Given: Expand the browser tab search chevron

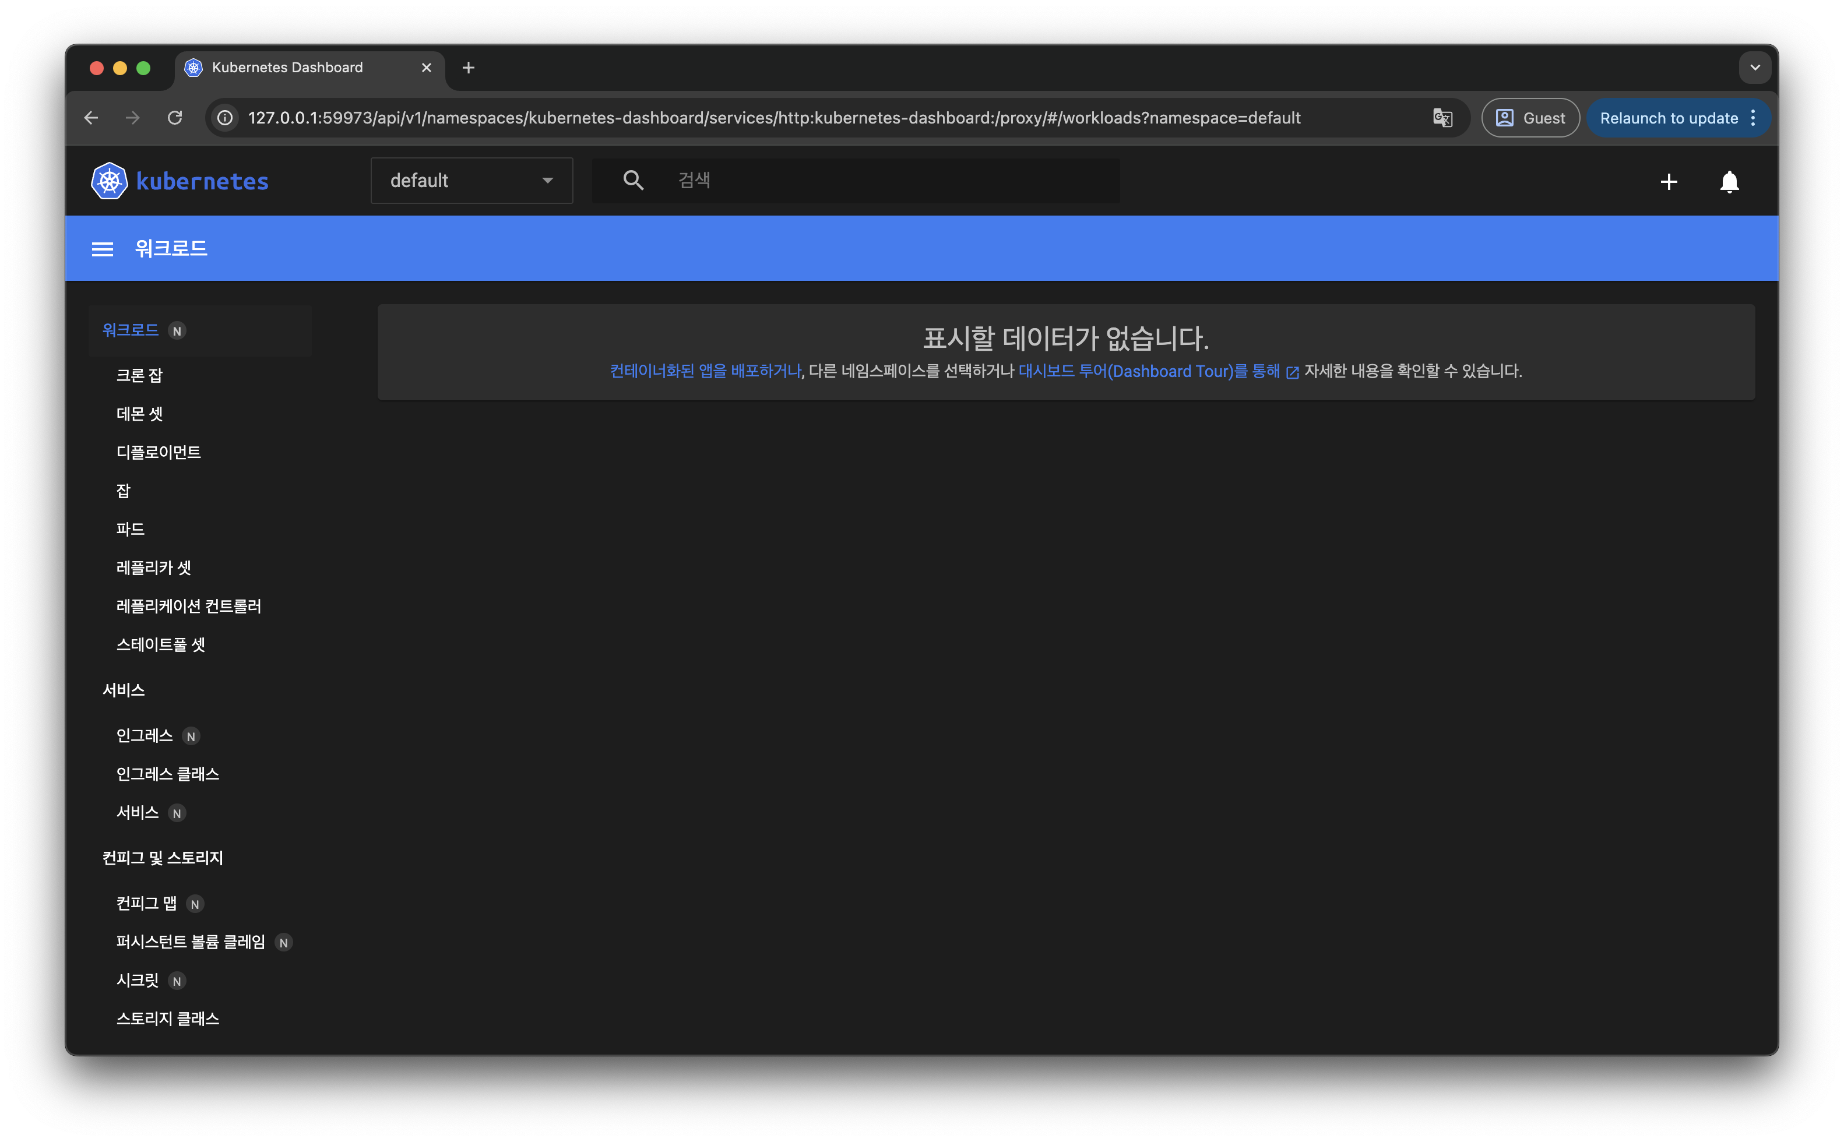Looking at the screenshot, I should pos(1754,68).
